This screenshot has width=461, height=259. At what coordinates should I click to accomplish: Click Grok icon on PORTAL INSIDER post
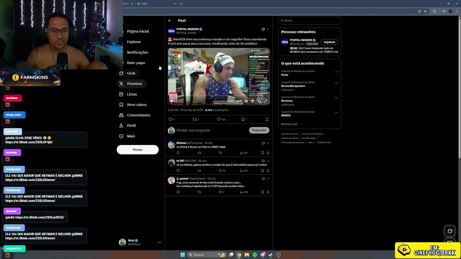coord(263,29)
